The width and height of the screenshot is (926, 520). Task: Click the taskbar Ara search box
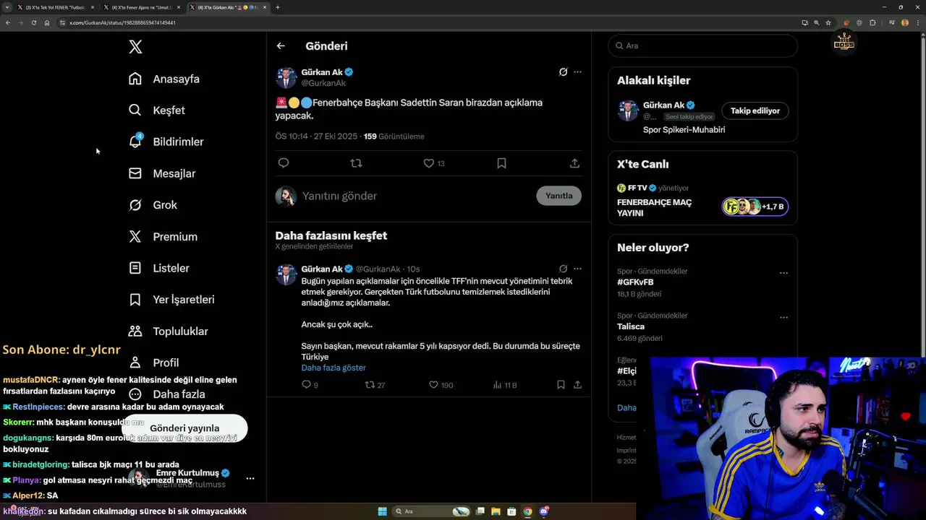[432, 511]
